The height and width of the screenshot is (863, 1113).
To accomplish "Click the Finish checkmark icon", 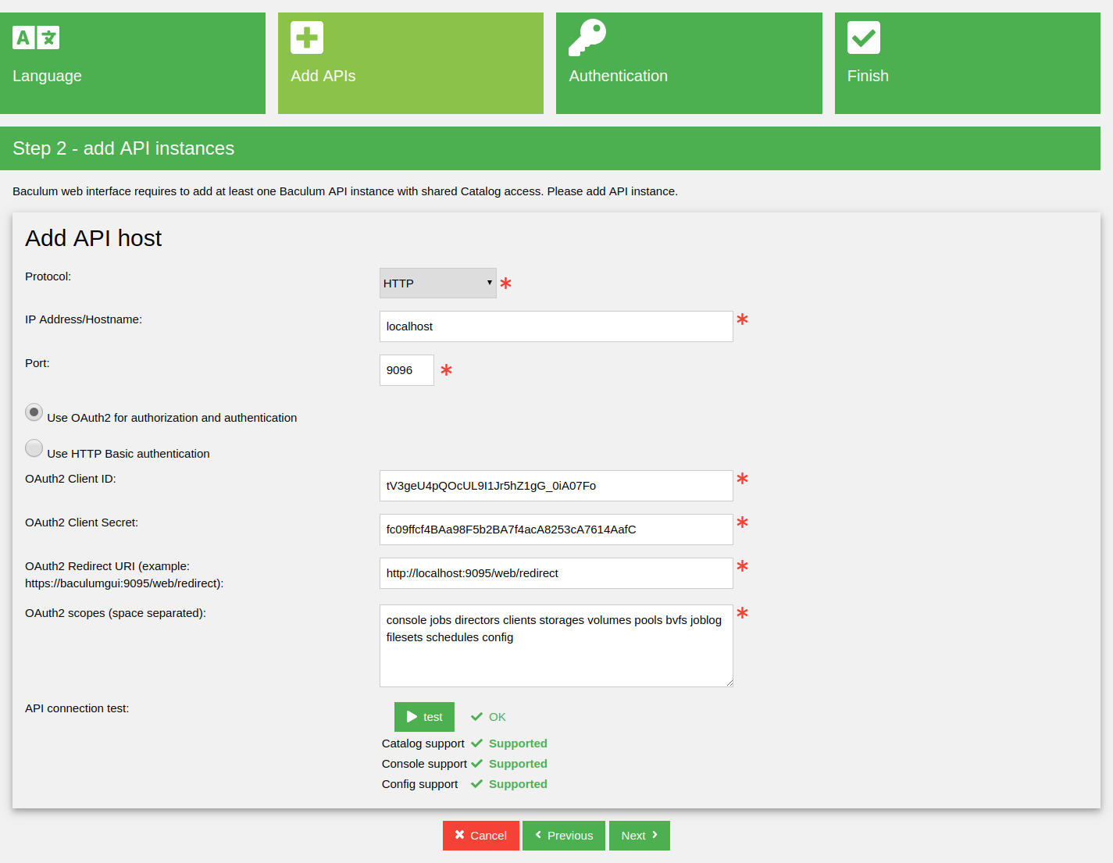I will click(864, 37).
